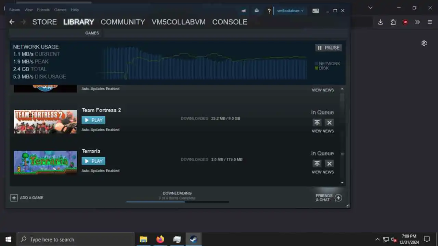This screenshot has width=438, height=246.
Task: Pause the current Steam downloads
Action: click(328, 48)
